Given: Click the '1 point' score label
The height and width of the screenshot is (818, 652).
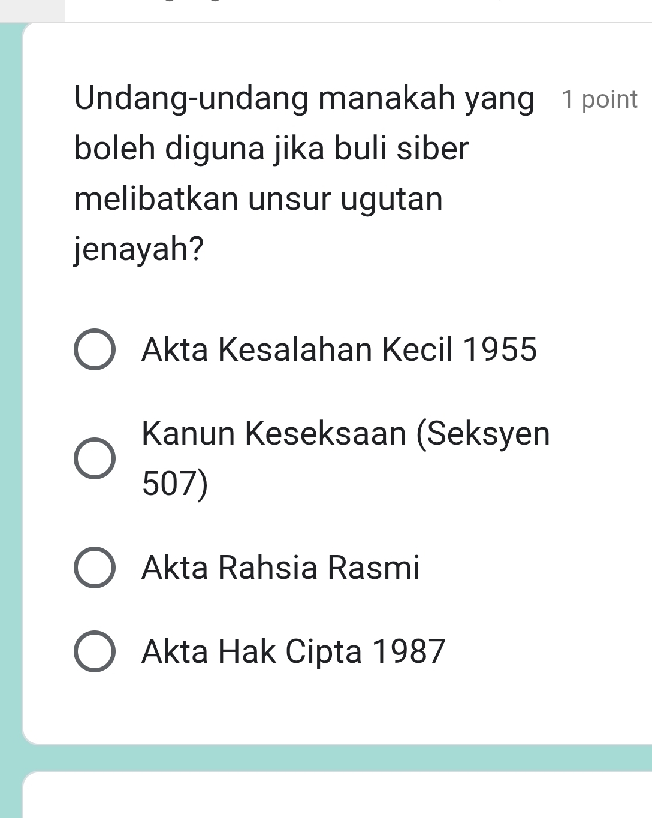Looking at the screenshot, I should [x=599, y=99].
